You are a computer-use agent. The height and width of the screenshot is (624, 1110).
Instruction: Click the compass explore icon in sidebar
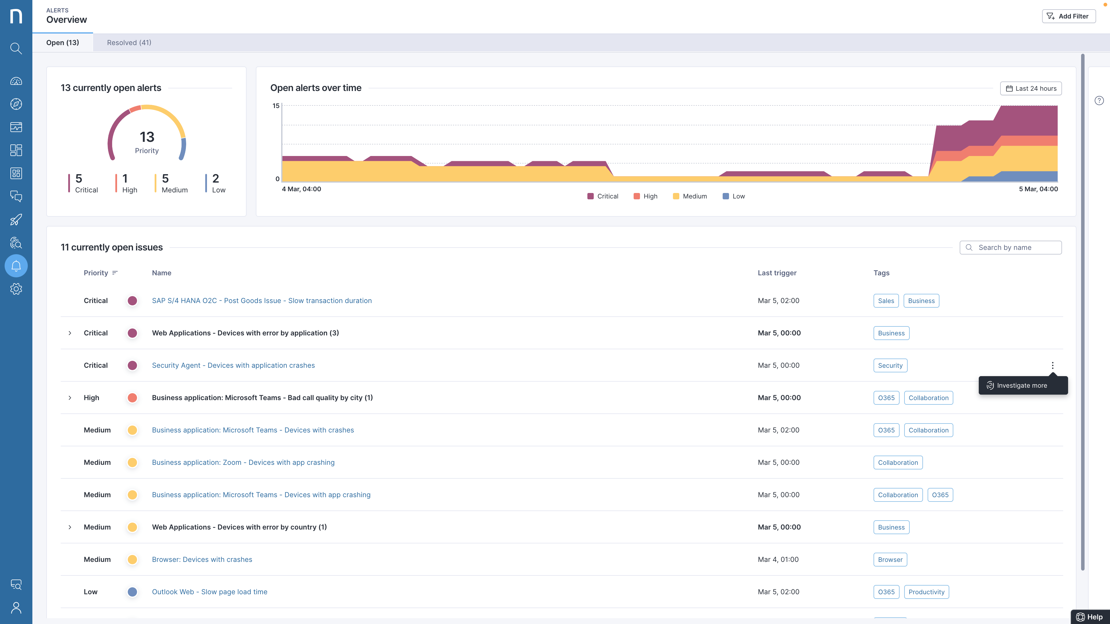(16, 104)
